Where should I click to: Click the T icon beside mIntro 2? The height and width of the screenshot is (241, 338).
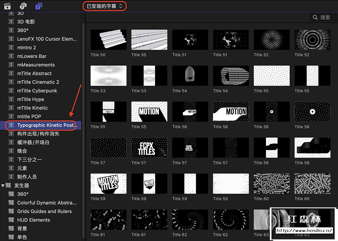[x=11, y=47]
